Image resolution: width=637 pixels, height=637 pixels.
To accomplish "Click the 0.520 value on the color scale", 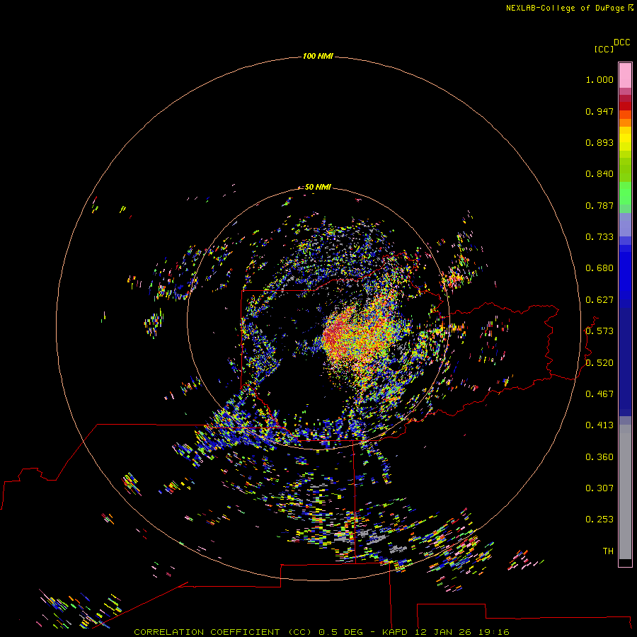I will (x=599, y=363).
